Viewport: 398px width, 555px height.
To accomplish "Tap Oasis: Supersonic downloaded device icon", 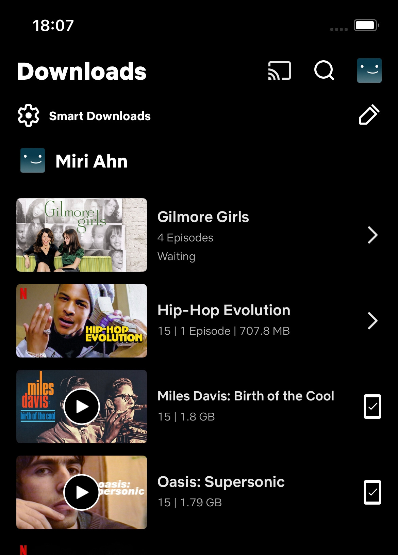I will 372,492.
